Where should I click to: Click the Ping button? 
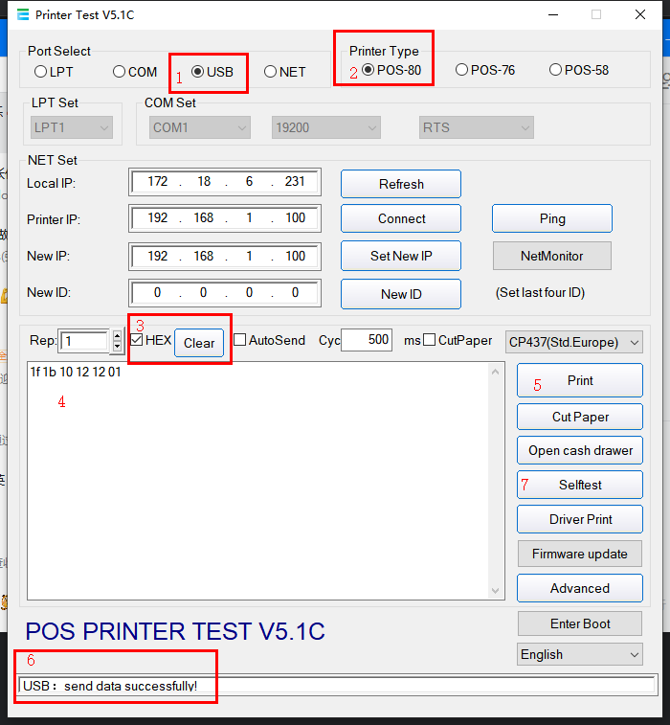point(552,218)
